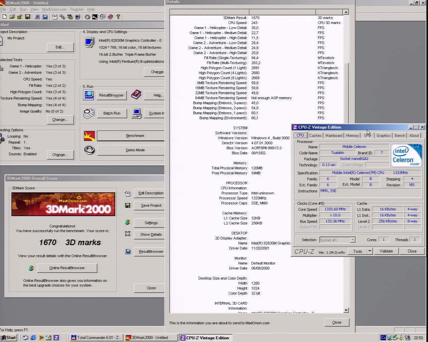The width and height of the screenshot is (428, 342).
Task: Click the Demo Mode ring icon
Action: (x=89, y=150)
